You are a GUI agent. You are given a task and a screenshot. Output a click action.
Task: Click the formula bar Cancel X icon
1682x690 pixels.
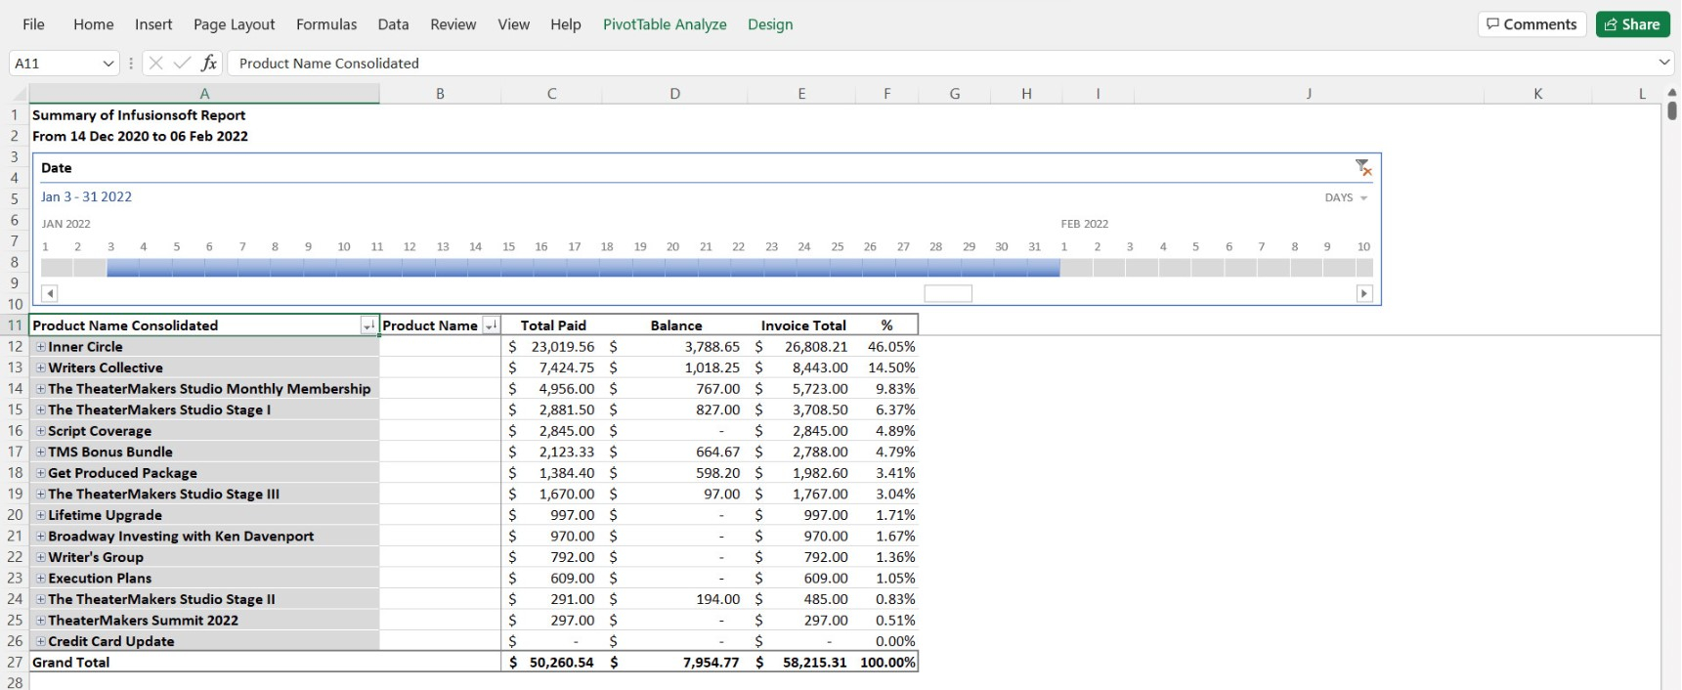tap(155, 64)
